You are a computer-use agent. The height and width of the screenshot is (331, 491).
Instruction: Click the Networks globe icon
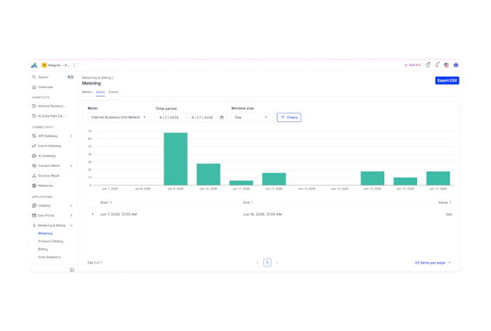[x=34, y=185]
